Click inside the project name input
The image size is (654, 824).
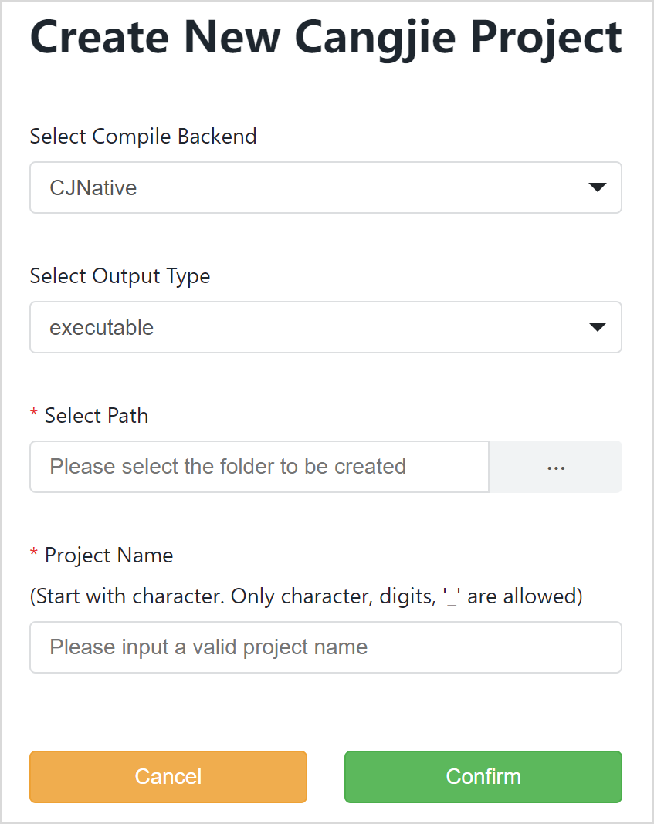tap(324, 647)
